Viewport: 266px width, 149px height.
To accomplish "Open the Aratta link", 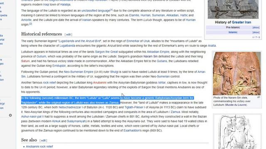I will pyautogui.click(x=212, y=46).
